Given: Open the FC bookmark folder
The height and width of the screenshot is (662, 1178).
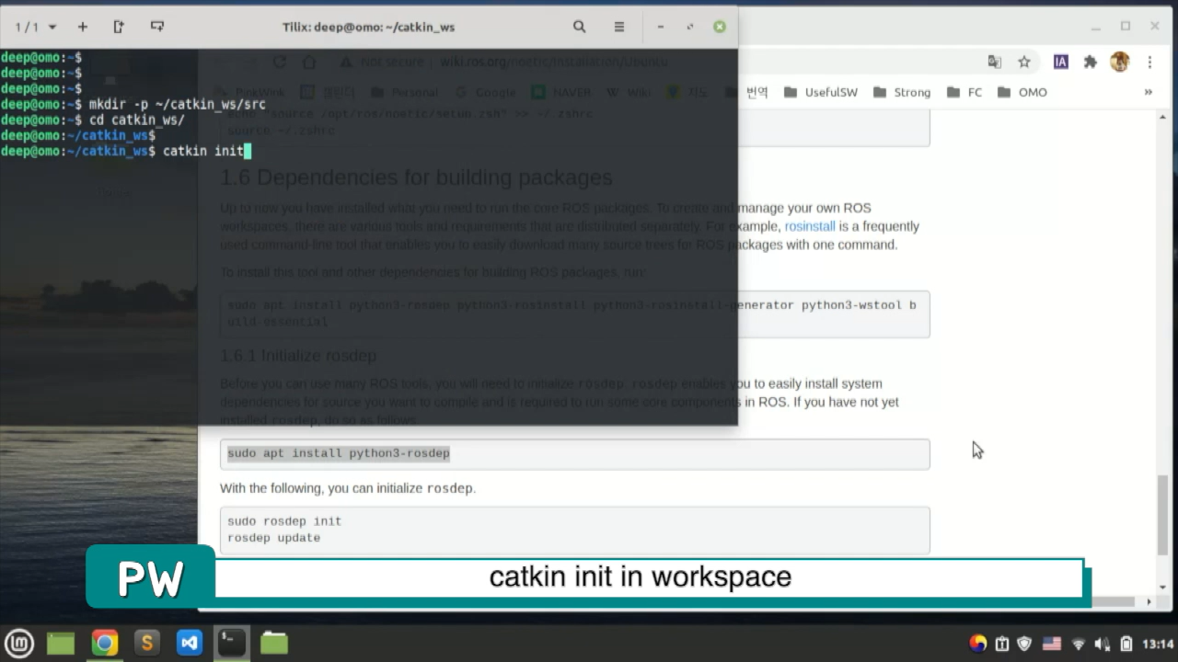Looking at the screenshot, I should click(x=964, y=92).
